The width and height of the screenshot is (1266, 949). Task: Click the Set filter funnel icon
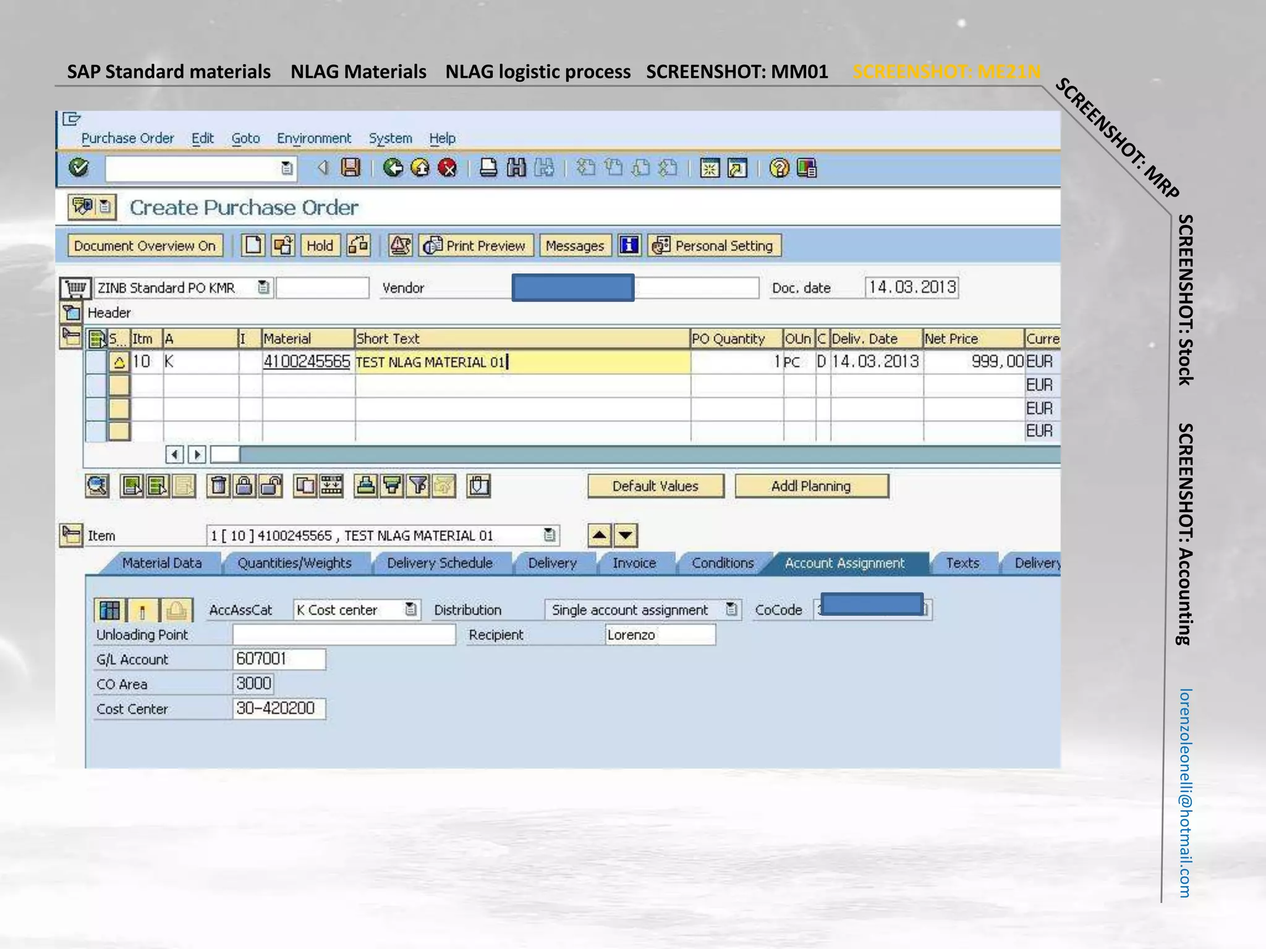(418, 486)
